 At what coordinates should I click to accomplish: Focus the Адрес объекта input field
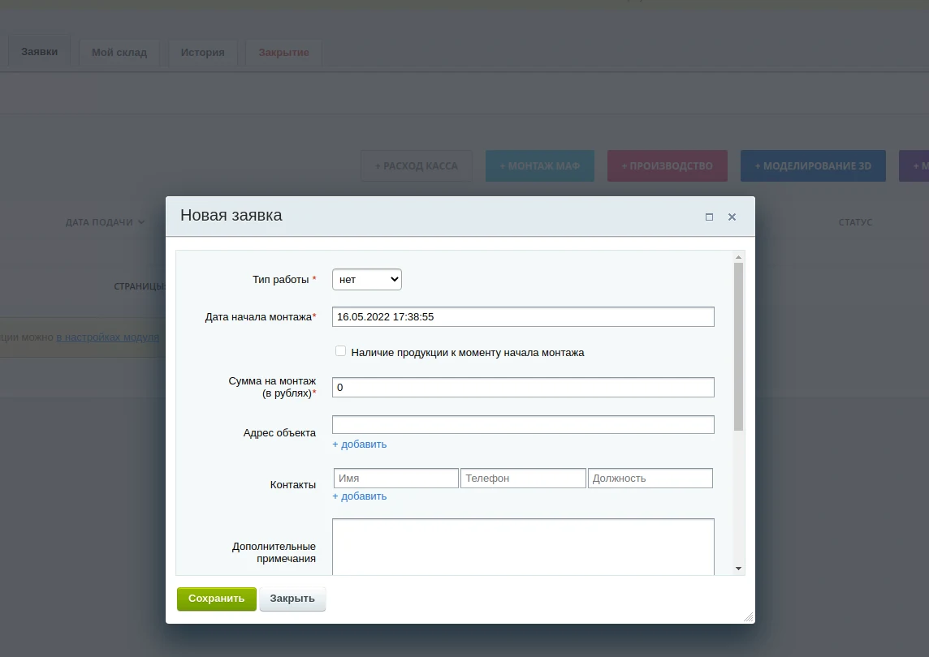[x=523, y=424]
